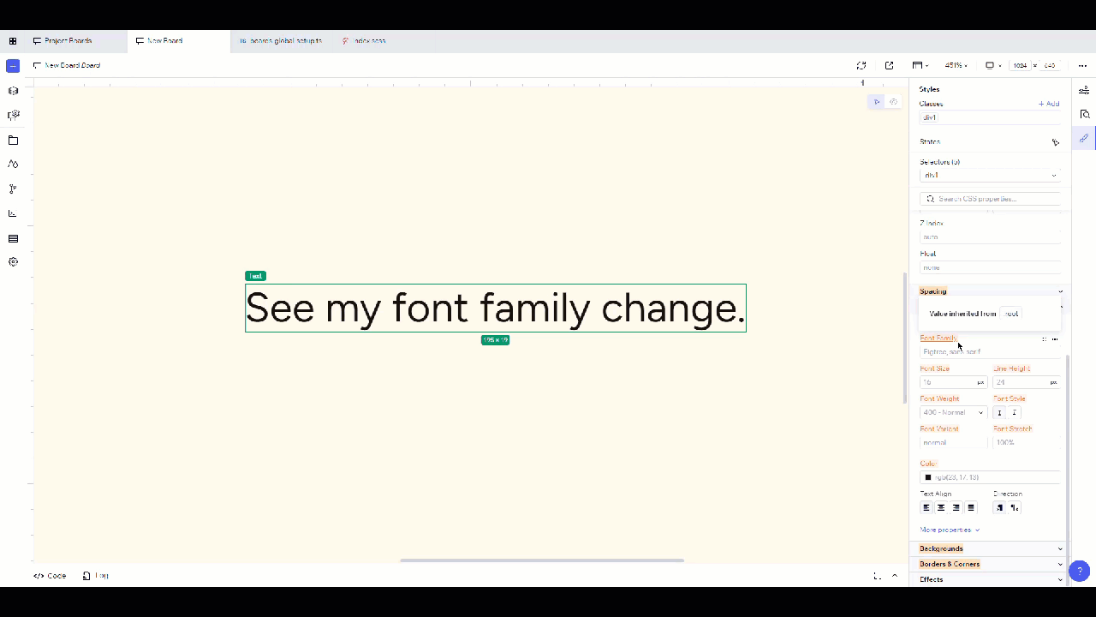
Task: Expand the Effects section
Action: (x=990, y=579)
